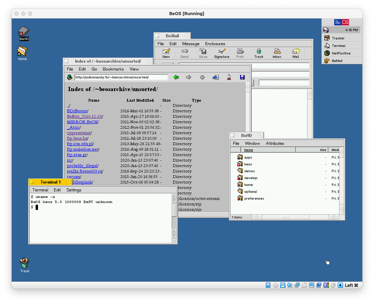The height and width of the screenshot is (303, 374).
Task: Select the optional folder in BeHD window
Action: tap(247, 191)
